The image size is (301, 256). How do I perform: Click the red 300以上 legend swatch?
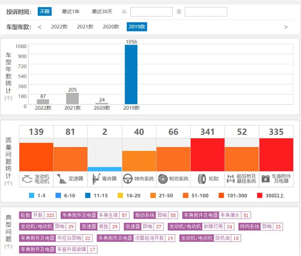260,196
